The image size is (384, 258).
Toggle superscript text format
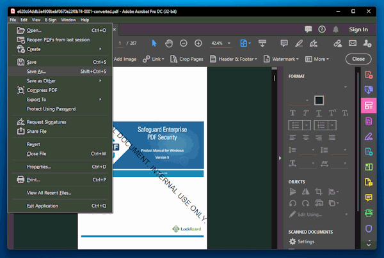[x=332, y=113]
